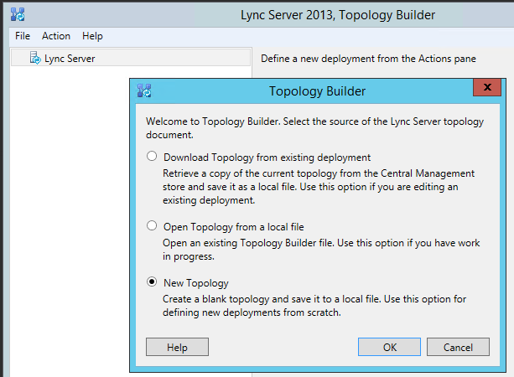Open the Help menu

tap(92, 36)
